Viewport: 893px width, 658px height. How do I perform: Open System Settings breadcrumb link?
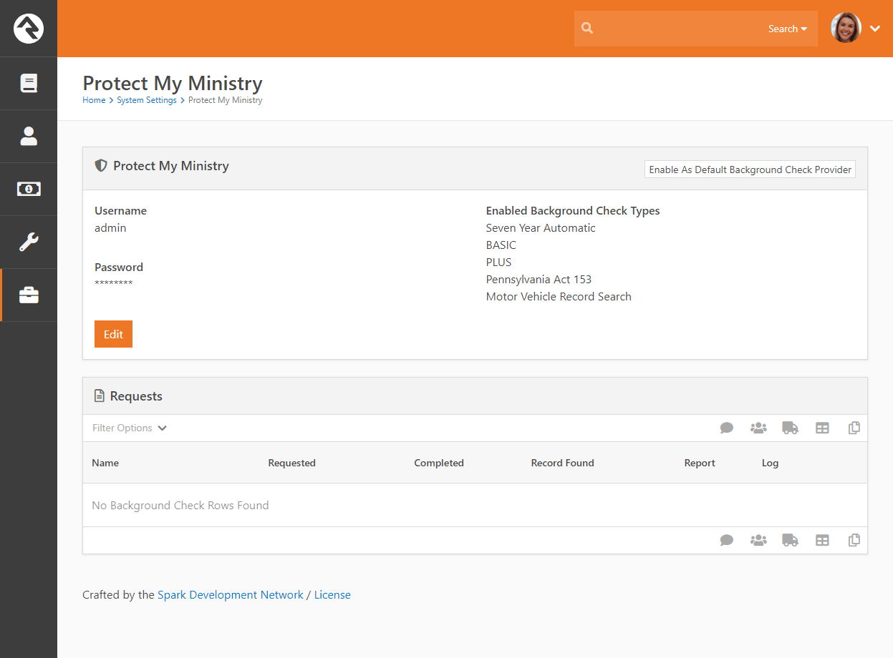147,100
